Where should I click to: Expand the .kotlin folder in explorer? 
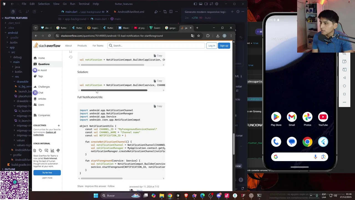point(14,42)
